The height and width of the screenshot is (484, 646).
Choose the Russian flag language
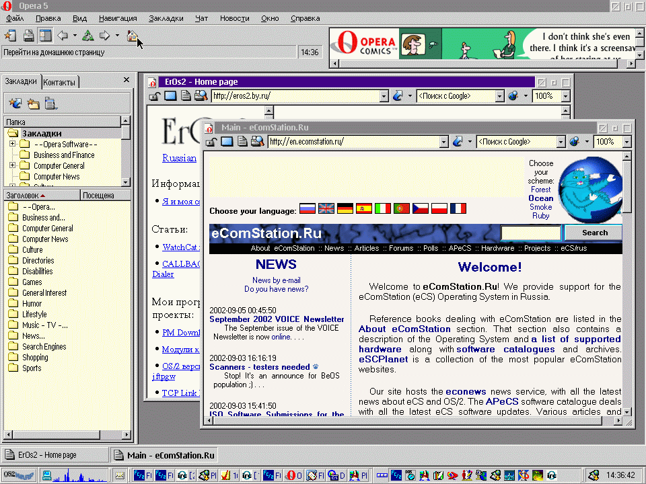tap(308, 208)
